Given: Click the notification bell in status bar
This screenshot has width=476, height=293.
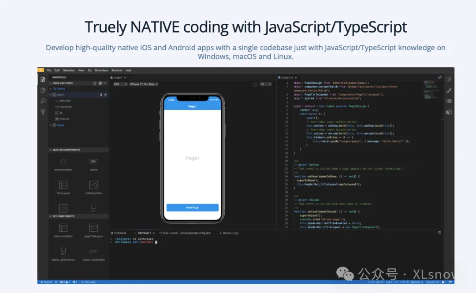Looking at the screenshot, I should [x=443, y=282].
